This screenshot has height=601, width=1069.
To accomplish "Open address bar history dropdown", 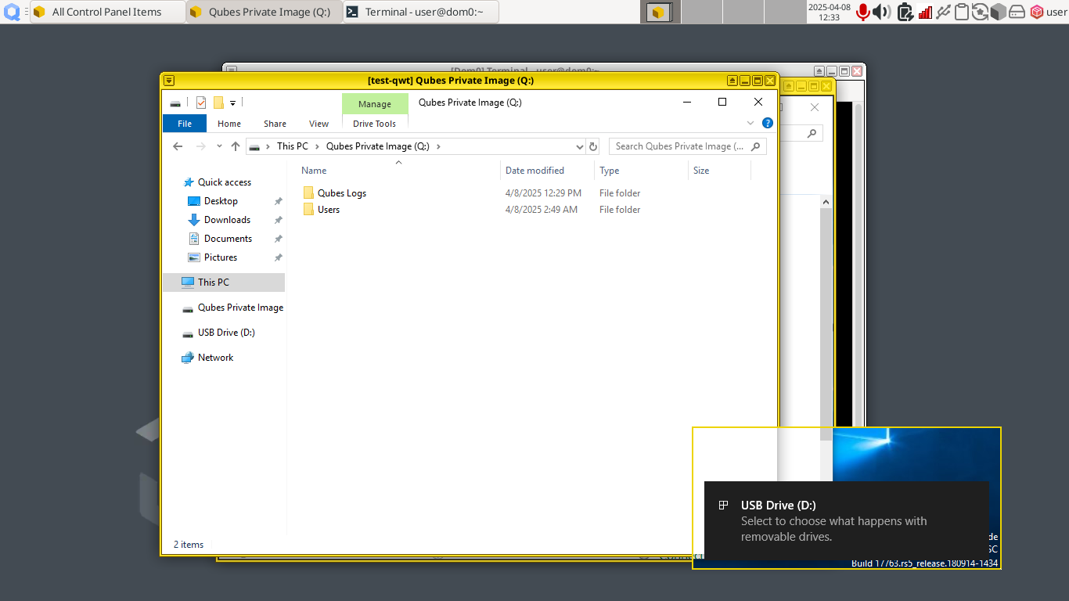I will point(579,146).
